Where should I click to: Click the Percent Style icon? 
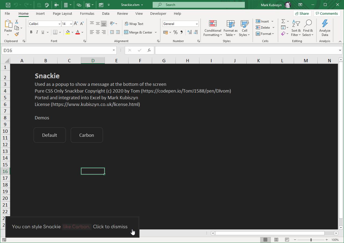(175, 32)
